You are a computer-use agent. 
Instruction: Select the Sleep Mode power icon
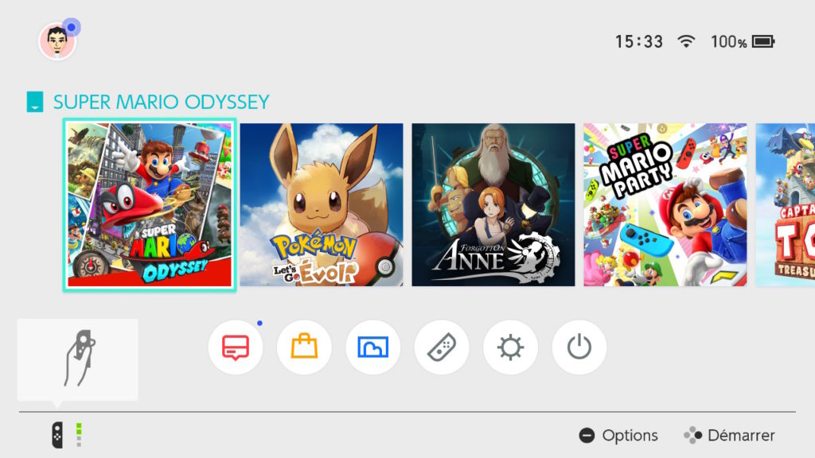(579, 347)
